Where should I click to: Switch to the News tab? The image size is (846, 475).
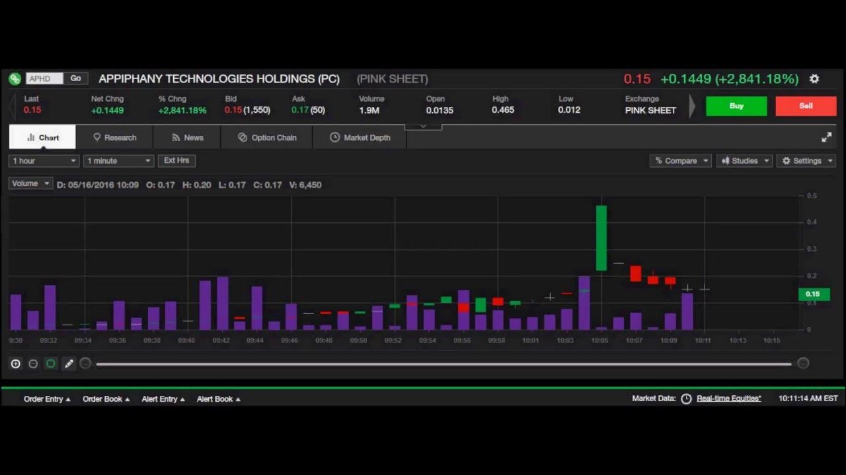[187, 137]
